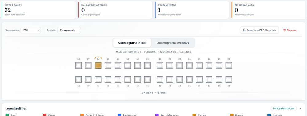Select tooth 45 in the lower jaw
Viewport: 307px width, 116px height.
point(108,79)
